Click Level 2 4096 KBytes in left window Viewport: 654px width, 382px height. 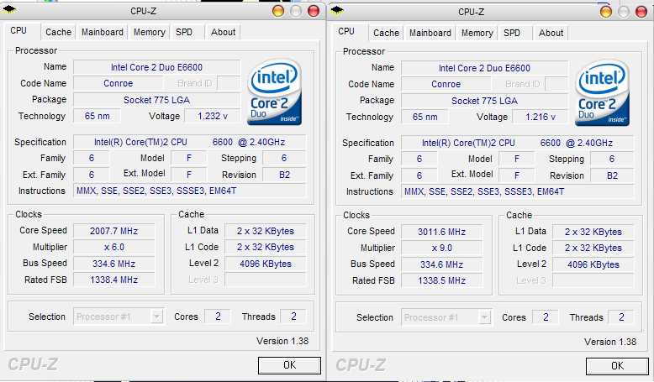click(266, 264)
